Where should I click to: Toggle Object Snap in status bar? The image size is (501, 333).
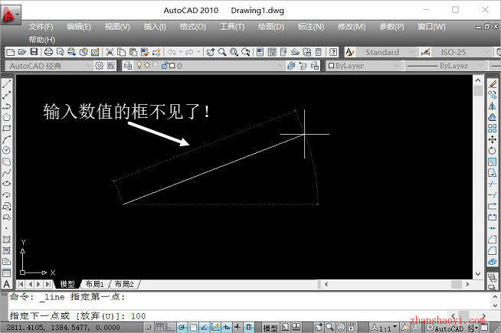click(193, 327)
